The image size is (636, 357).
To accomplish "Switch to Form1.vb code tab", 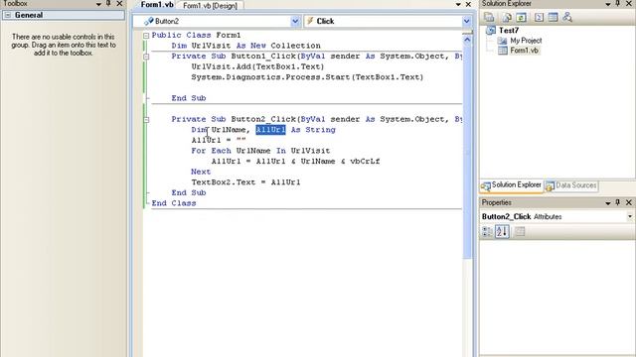I will coord(157,5).
